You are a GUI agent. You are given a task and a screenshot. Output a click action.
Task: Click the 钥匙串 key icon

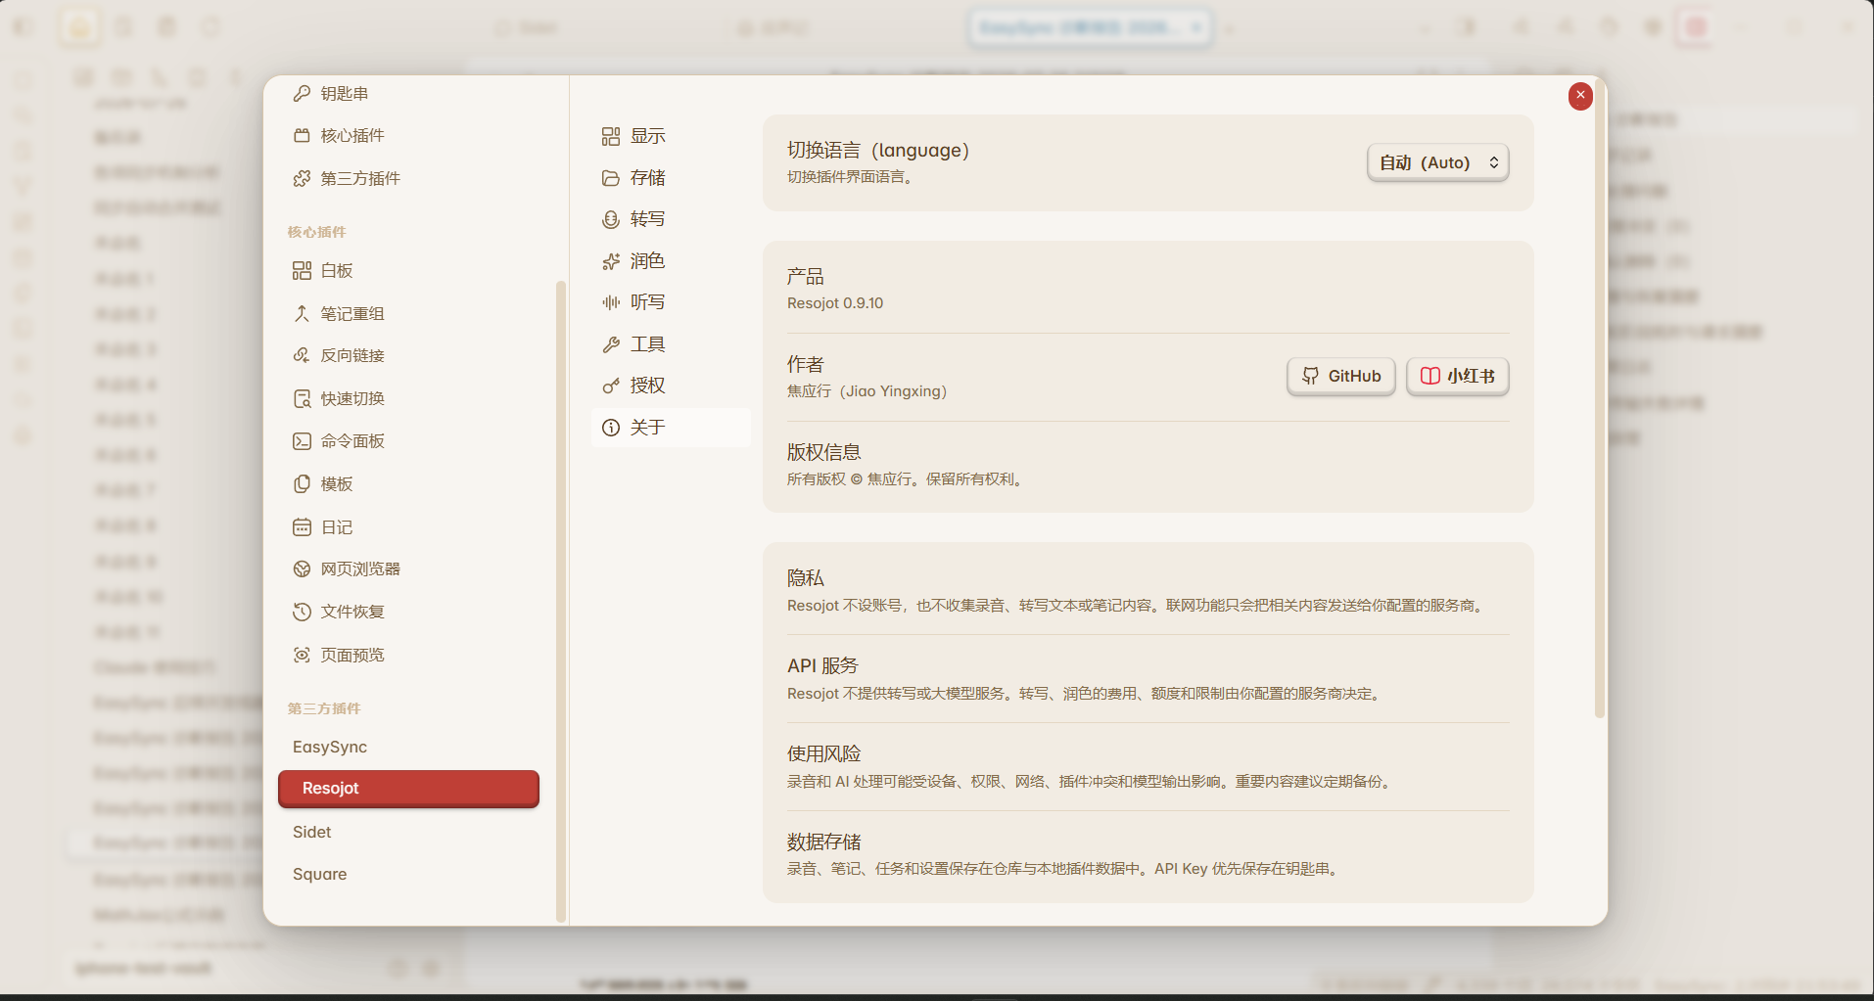click(302, 94)
